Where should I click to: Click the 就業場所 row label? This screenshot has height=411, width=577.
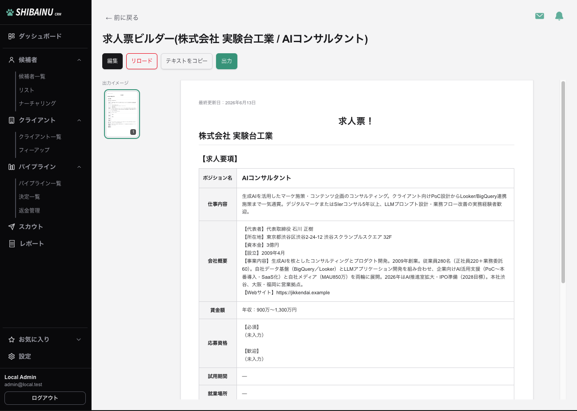tap(217, 394)
